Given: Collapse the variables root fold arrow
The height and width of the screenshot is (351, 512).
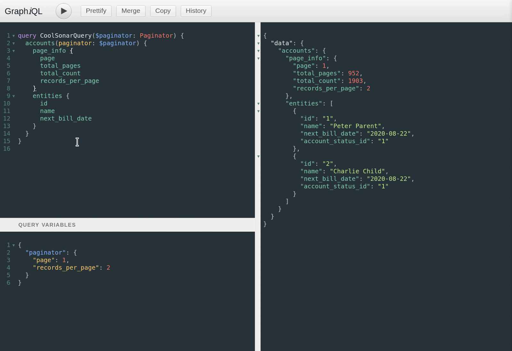Looking at the screenshot, I should pos(13,245).
